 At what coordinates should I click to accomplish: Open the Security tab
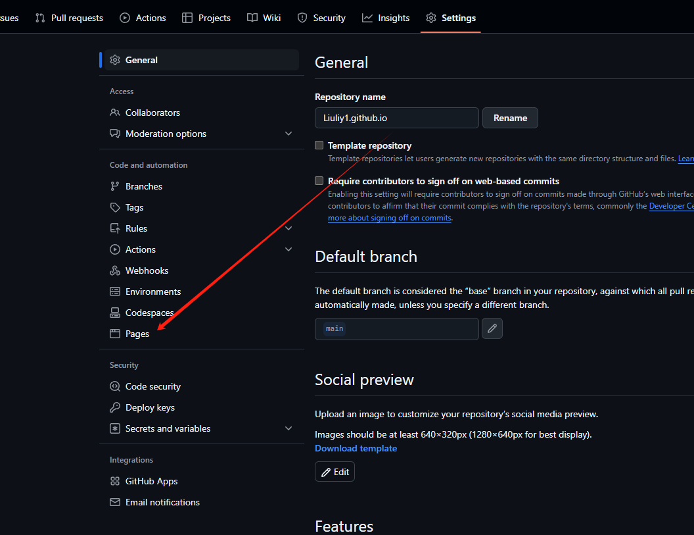pyautogui.click(x=322, y=18)
